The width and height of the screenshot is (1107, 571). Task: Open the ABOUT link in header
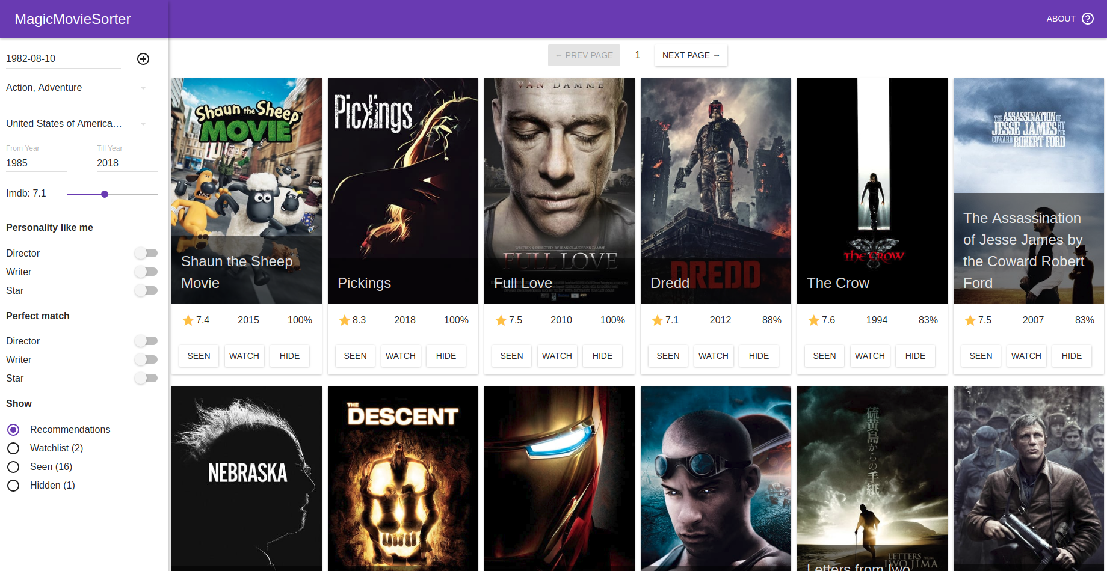click(1061, 19)
